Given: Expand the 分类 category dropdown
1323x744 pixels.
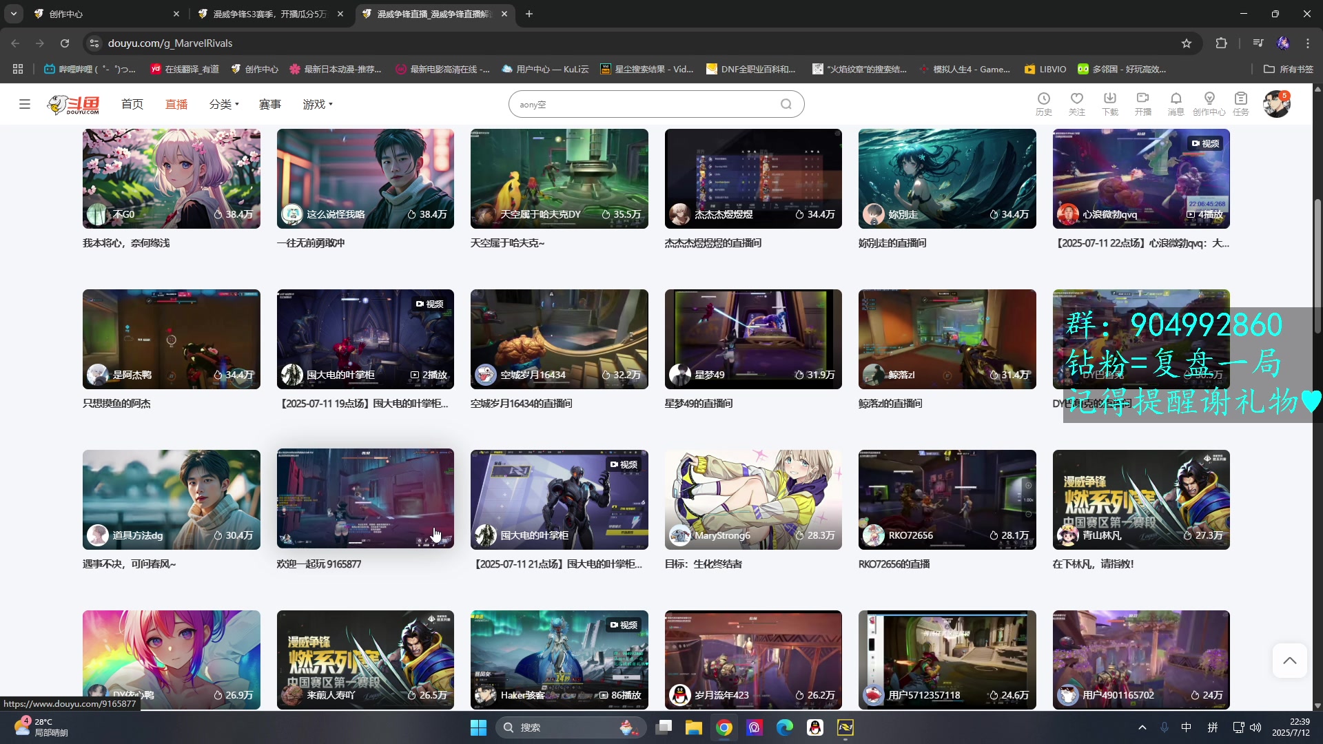Looking at the screenshot, I should [x=224, y=104].
